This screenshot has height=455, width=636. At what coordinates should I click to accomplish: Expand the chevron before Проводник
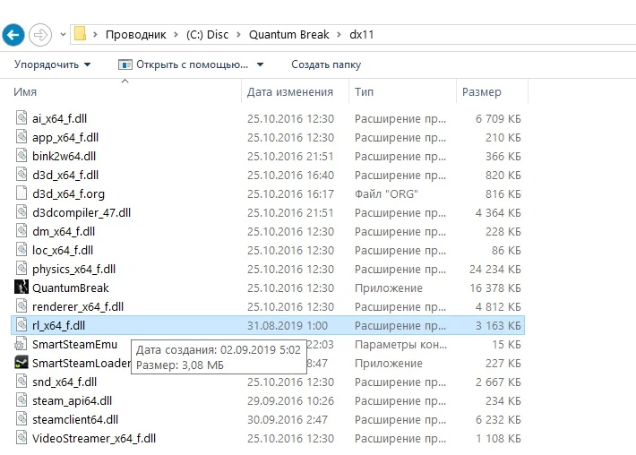[x=95, y=35]
